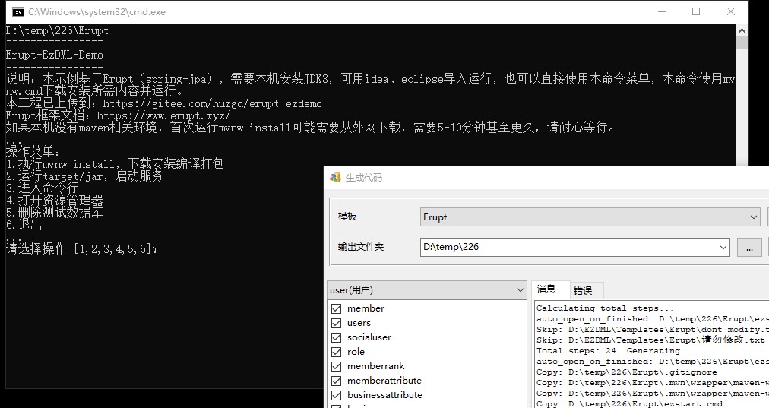Toggle the role checkbox
The height and width of the screenshot is (408, 769).
336,352
